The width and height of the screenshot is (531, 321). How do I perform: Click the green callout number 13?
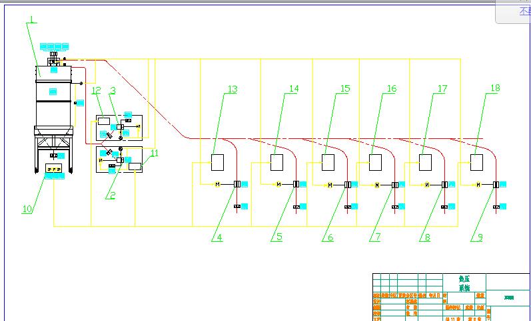click(x=233, y=89)
